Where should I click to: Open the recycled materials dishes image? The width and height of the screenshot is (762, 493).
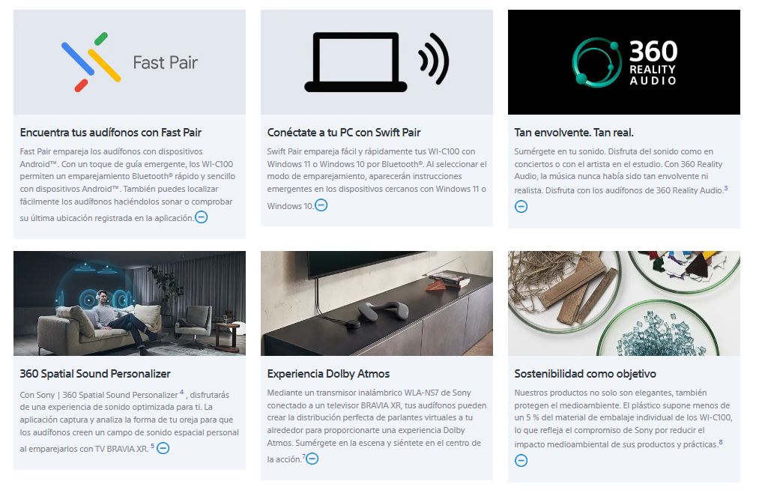(624, 303)
